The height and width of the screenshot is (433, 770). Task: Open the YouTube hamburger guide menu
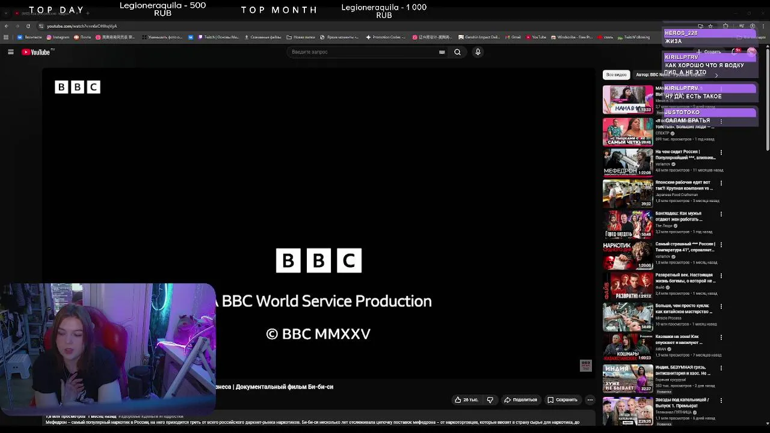[11, 52]
